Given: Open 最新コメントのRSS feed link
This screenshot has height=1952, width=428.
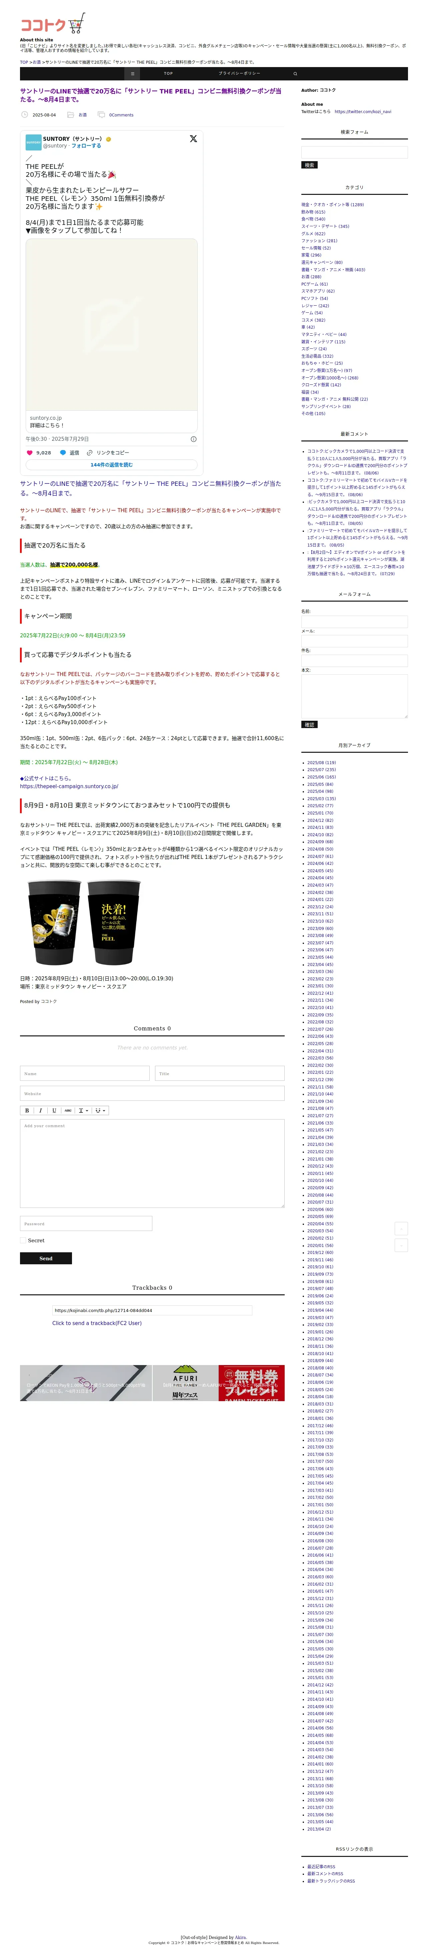Looking at the screenshot, I should (325, 1874).
